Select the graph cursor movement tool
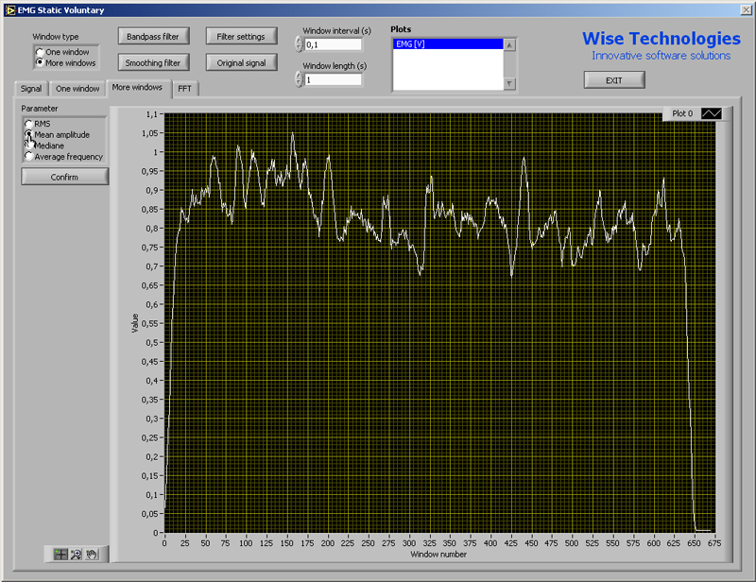Viewport: 756px width, 582px height. click(x=60, y=554)
